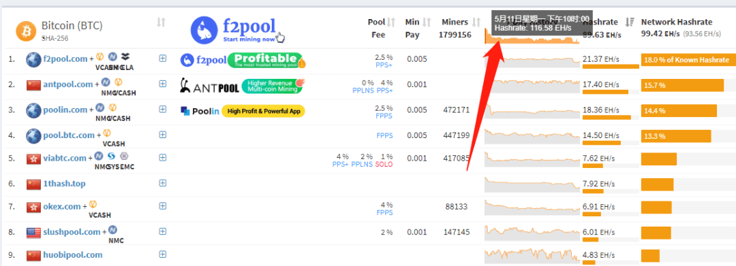Click the EMC coin icon in viabtc.com row
This screenshot has width=736, height=266.
tap(124, 156)
